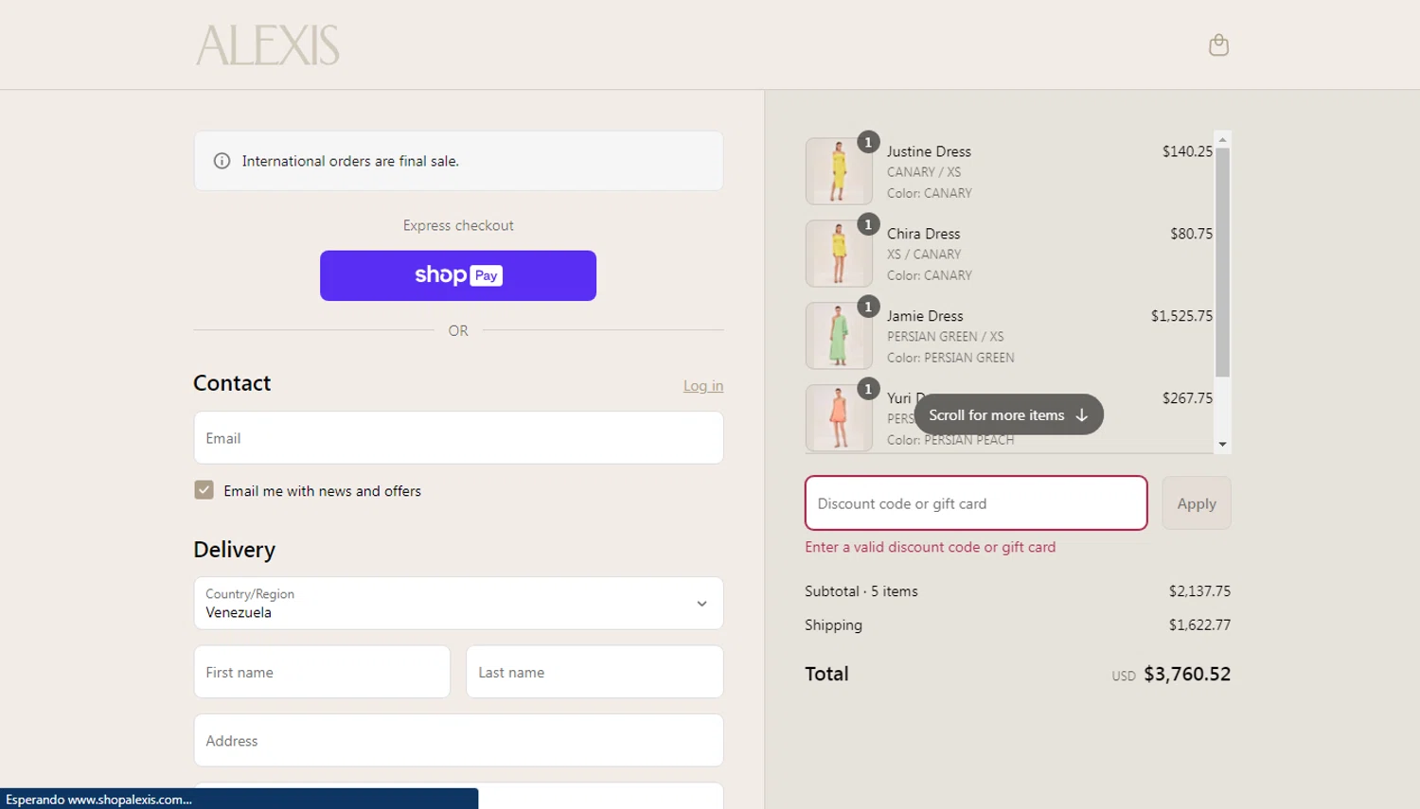Select the Jamie Dress thumbnail
This screenshot has width=1420, height=809.
click(x=839, y=336)
